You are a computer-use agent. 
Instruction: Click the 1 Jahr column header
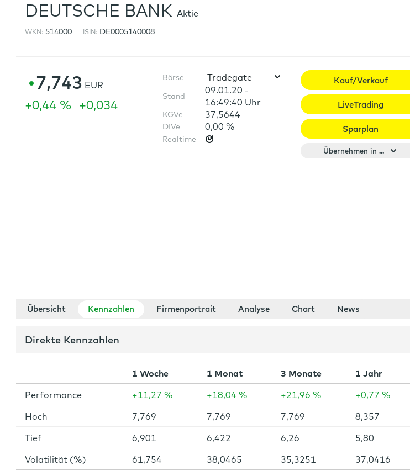point(369,373)
